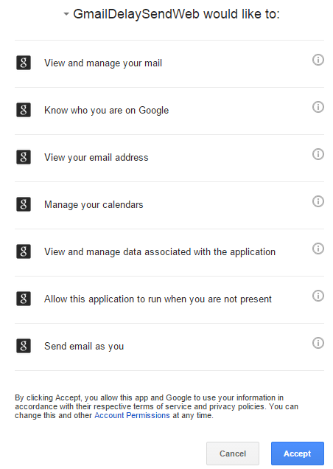Click Google icon beside View your email address

(24, 157)
